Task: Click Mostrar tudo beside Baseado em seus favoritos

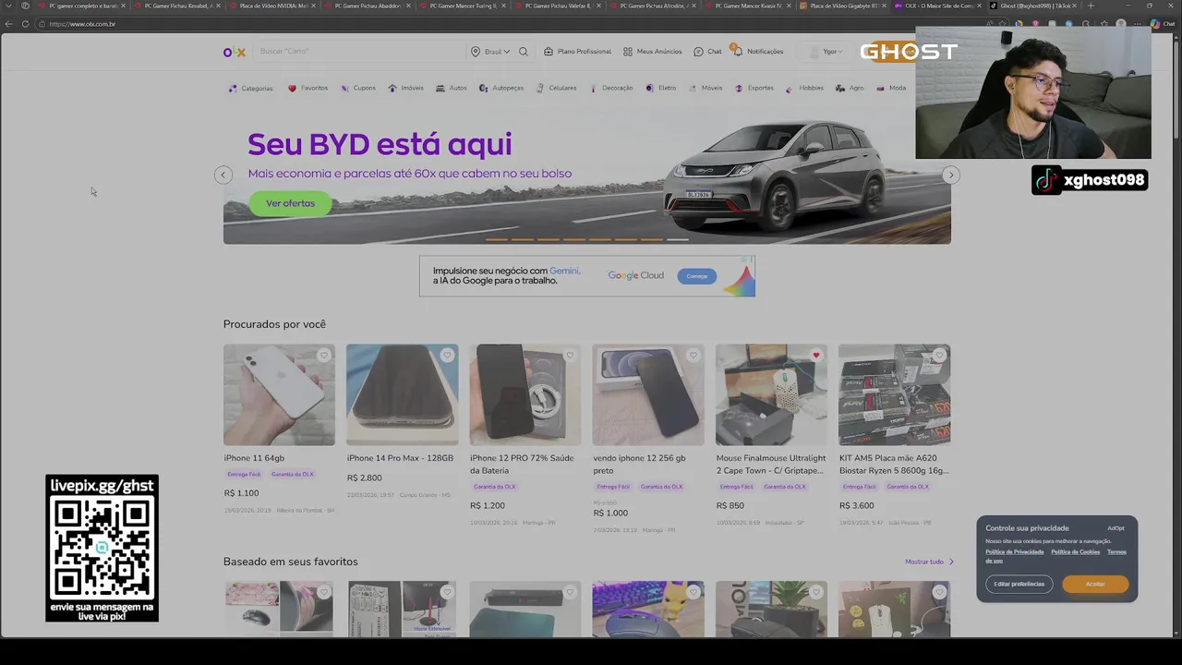Action: [x=929, y=562]
